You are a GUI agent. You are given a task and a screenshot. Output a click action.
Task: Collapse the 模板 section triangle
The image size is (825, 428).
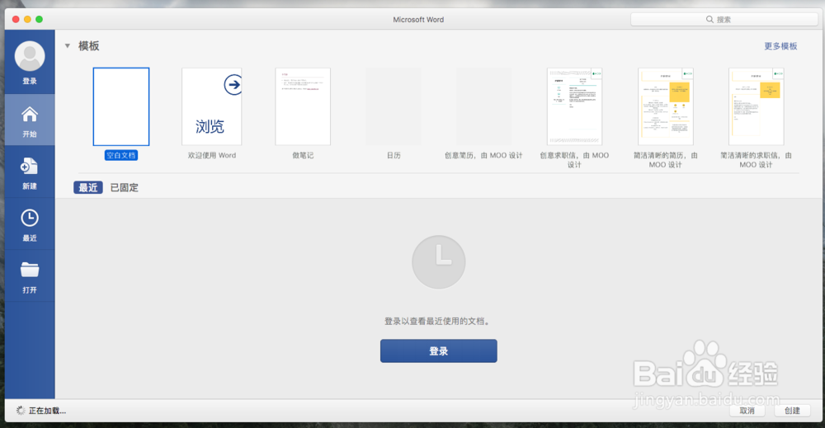(68, 45)
